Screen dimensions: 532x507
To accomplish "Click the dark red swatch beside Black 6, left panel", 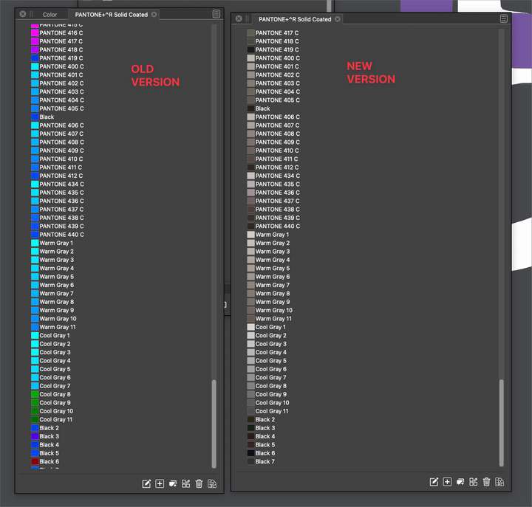I will (35, 461).
